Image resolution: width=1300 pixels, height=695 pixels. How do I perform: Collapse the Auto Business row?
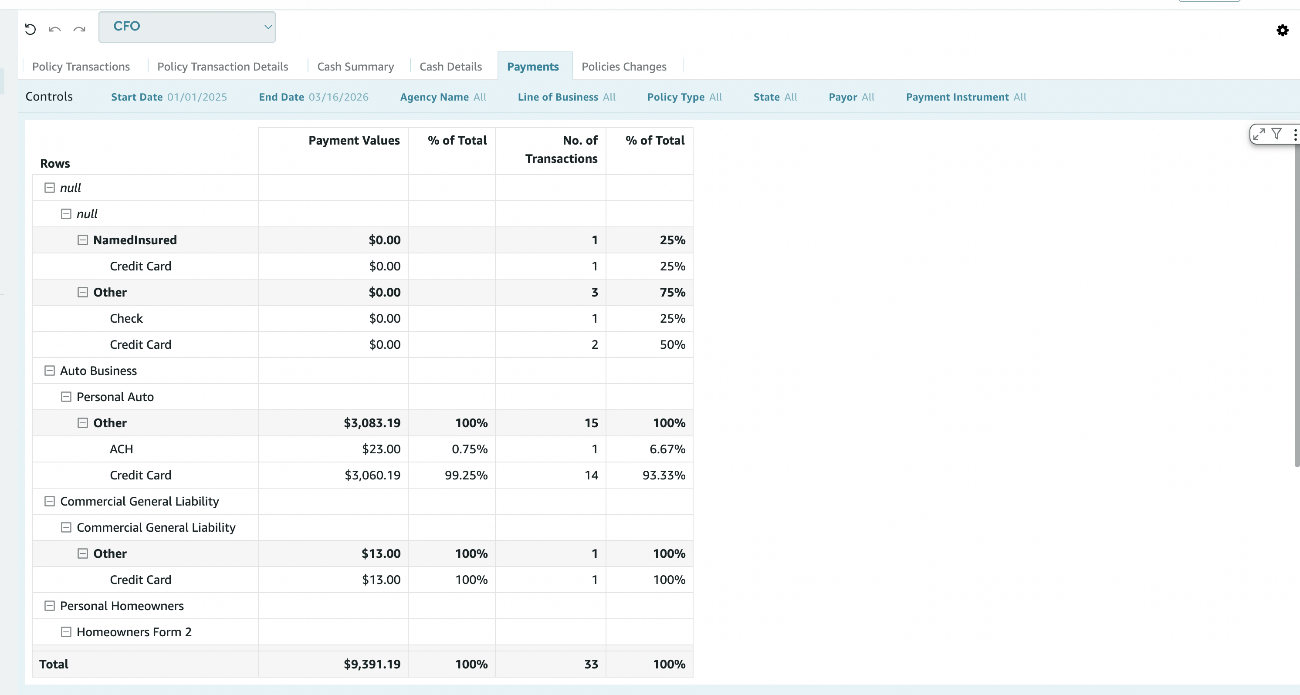[x=50, y=371]
